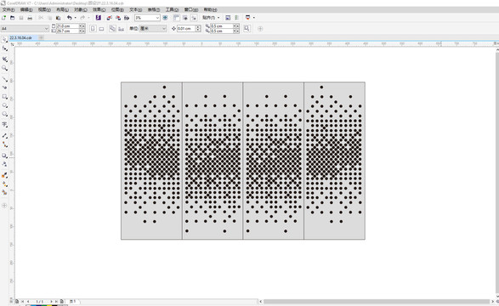
Task: Click the 贴齐 (Snap to) button
Action: click(x=211, y=18)
